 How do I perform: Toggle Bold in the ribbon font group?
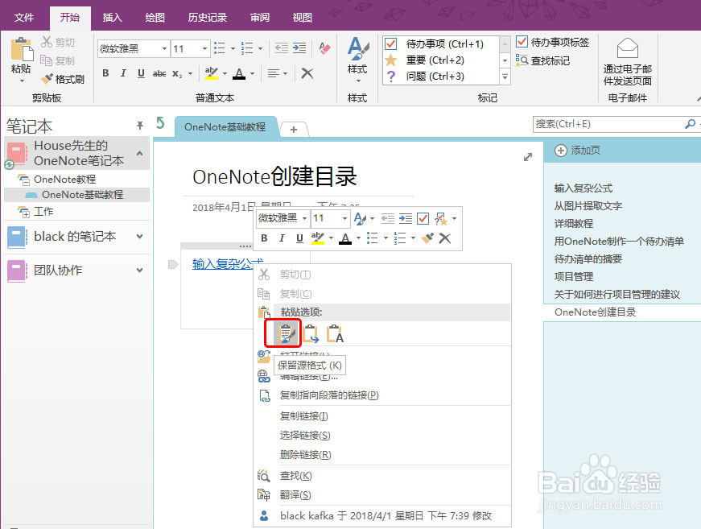click(x=105, y=73)
